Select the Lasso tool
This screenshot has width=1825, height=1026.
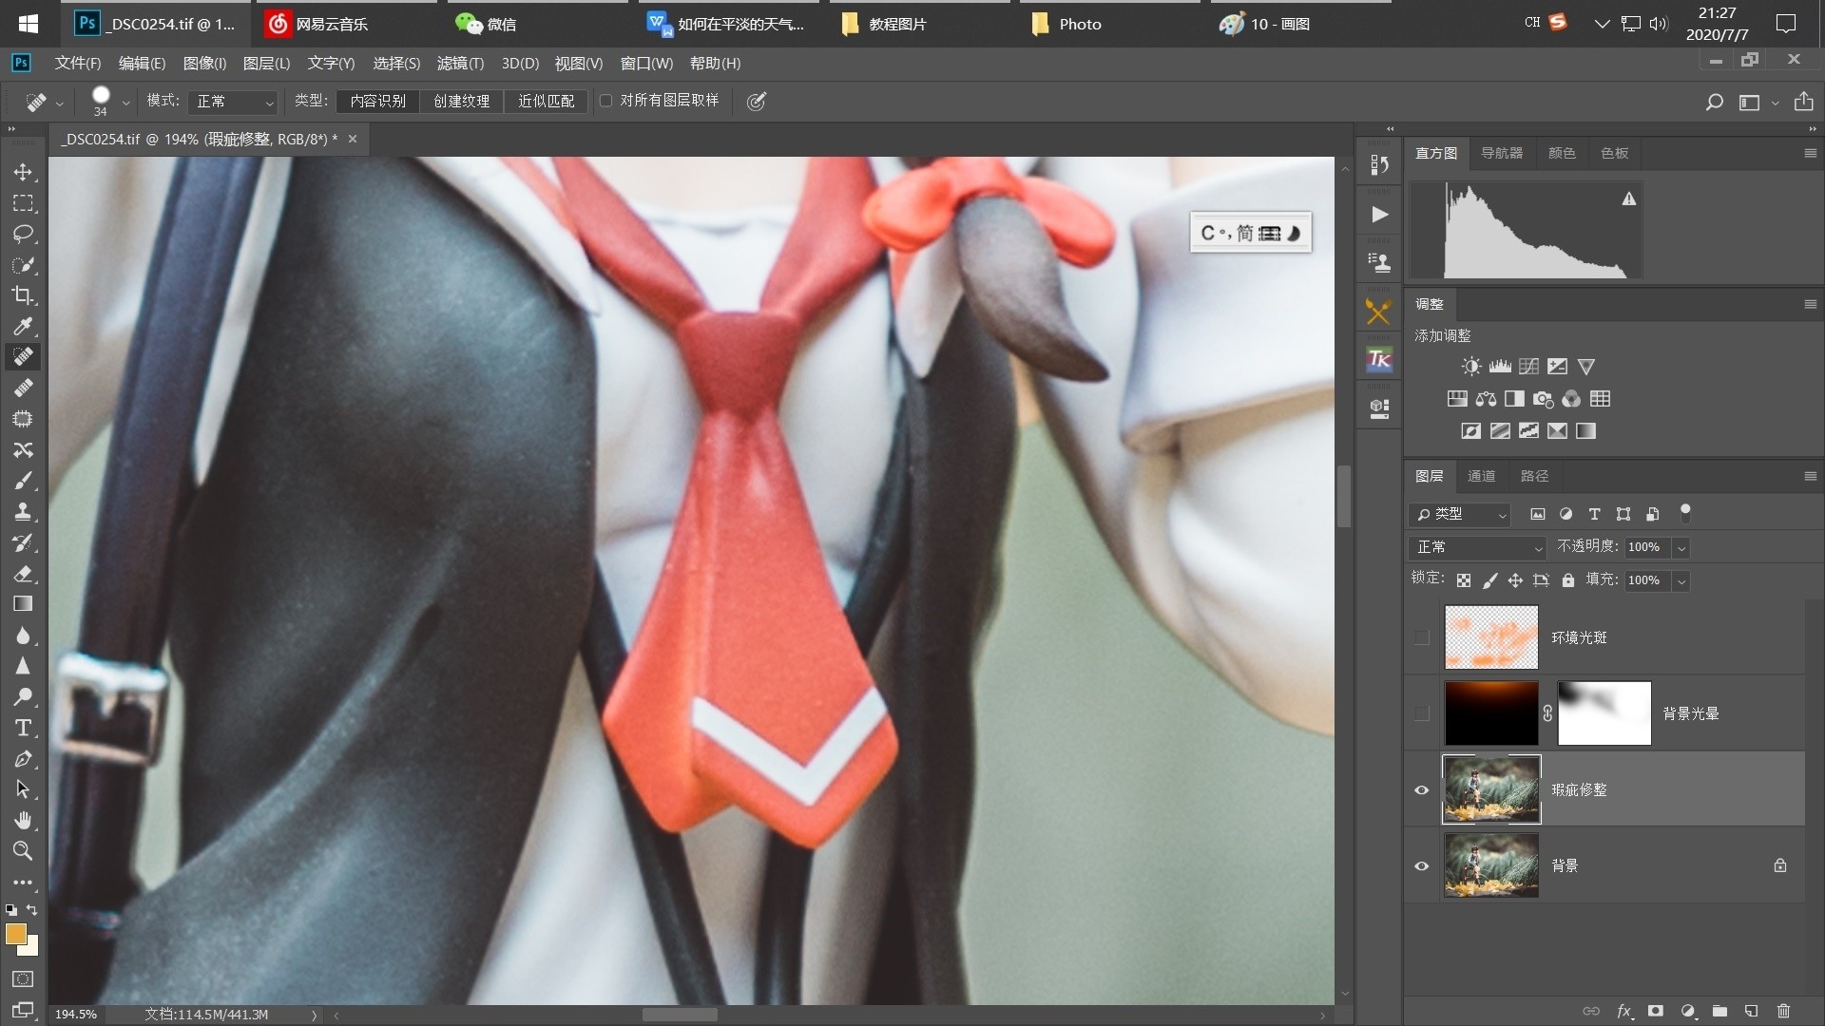(23, 234)
